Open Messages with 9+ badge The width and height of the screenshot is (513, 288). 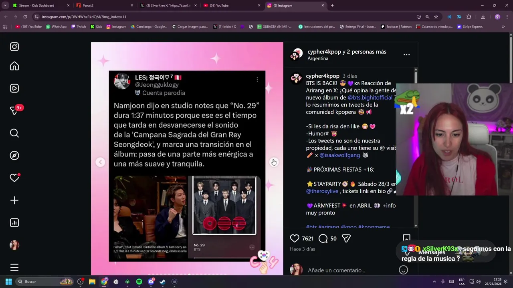[x=14, y=111]
